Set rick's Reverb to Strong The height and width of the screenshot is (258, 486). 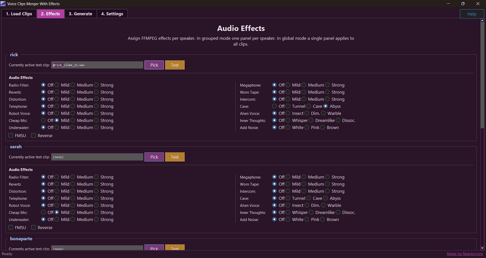pyautogui.click(x=96, y=92)
